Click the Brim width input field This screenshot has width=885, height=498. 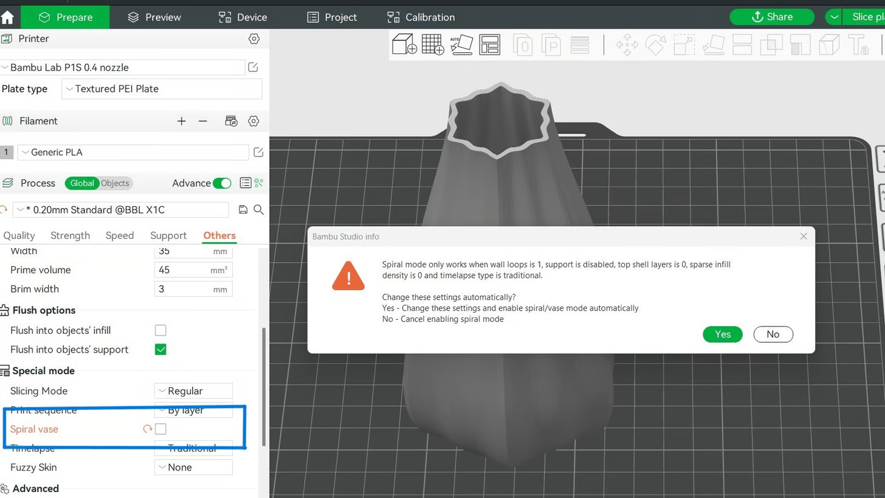coord(182,289)
